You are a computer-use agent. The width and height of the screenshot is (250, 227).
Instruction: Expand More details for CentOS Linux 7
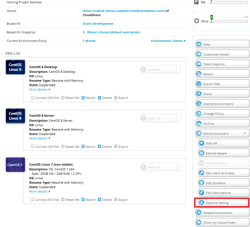pos(40,191)
